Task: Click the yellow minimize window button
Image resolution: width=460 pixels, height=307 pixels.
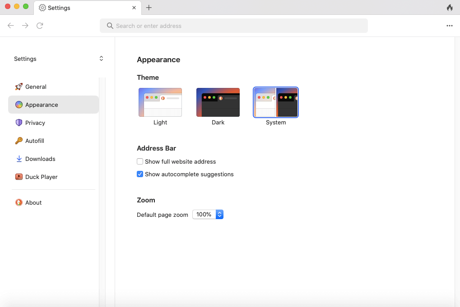Action: [x=17, y=6]
